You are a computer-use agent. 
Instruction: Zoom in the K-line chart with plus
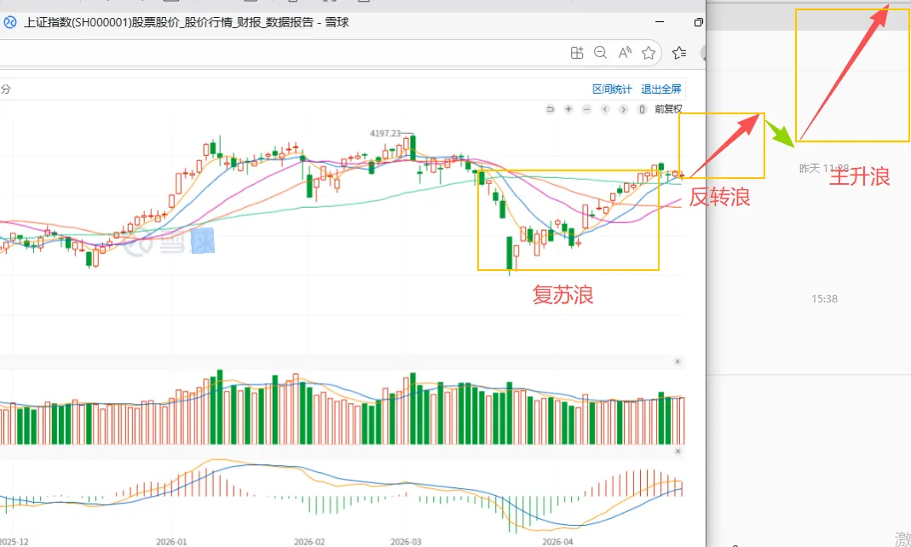click(568, 109)
